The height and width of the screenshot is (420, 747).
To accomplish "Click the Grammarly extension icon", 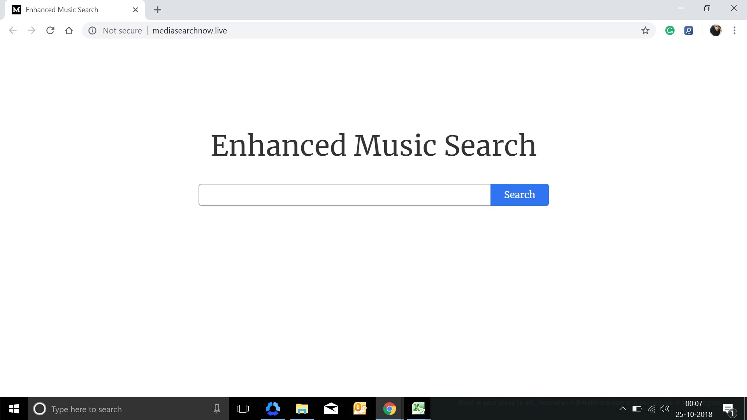I will click(670, 30).
